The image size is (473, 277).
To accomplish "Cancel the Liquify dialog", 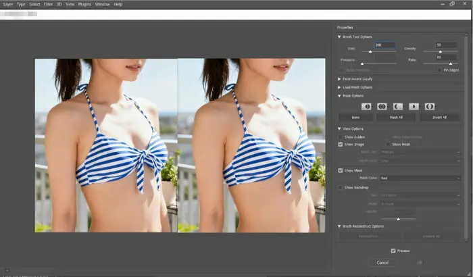I will pyautogui.click(x=382, y=263).
